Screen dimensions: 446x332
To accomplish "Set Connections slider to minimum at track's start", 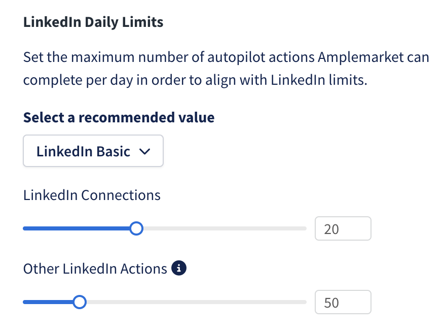I will click(24, 228).
